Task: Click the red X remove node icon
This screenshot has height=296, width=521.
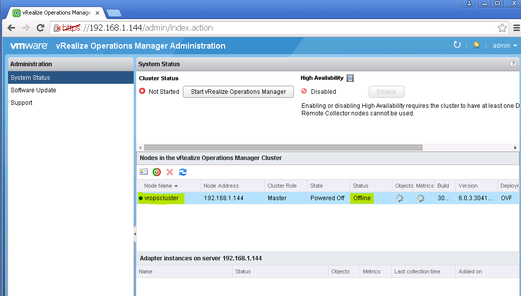Action: pyautogui.click(x=170, y=172)
